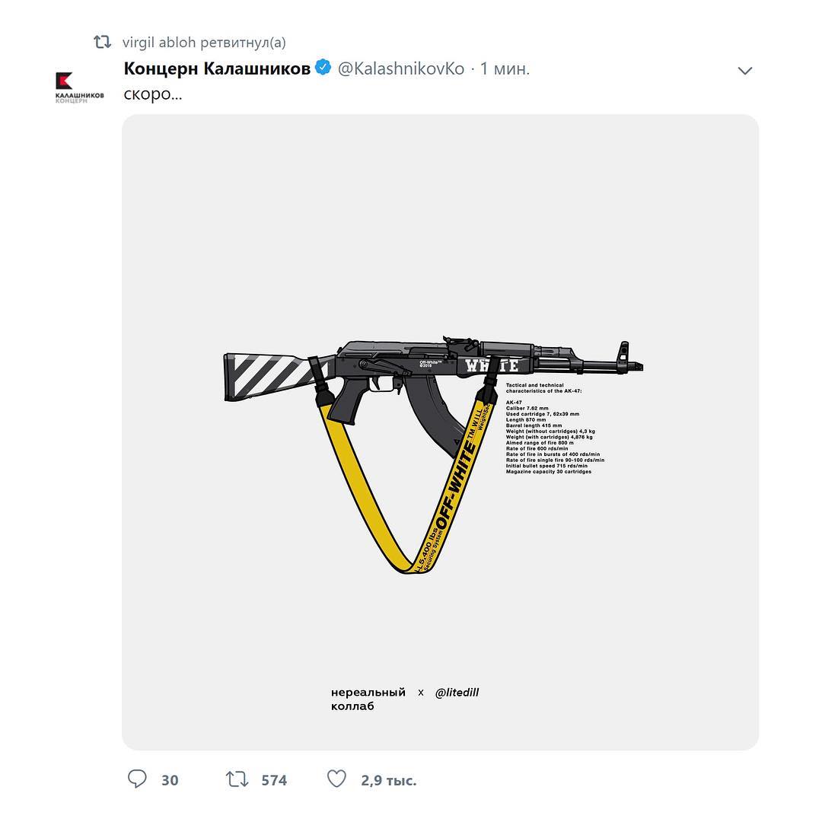The image size is (822, 822).
Task: Click the tweet text скоро...
Action: [153, 94]
